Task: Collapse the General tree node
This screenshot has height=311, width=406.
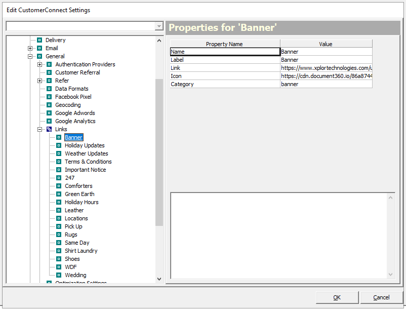Action: [30, 56]
